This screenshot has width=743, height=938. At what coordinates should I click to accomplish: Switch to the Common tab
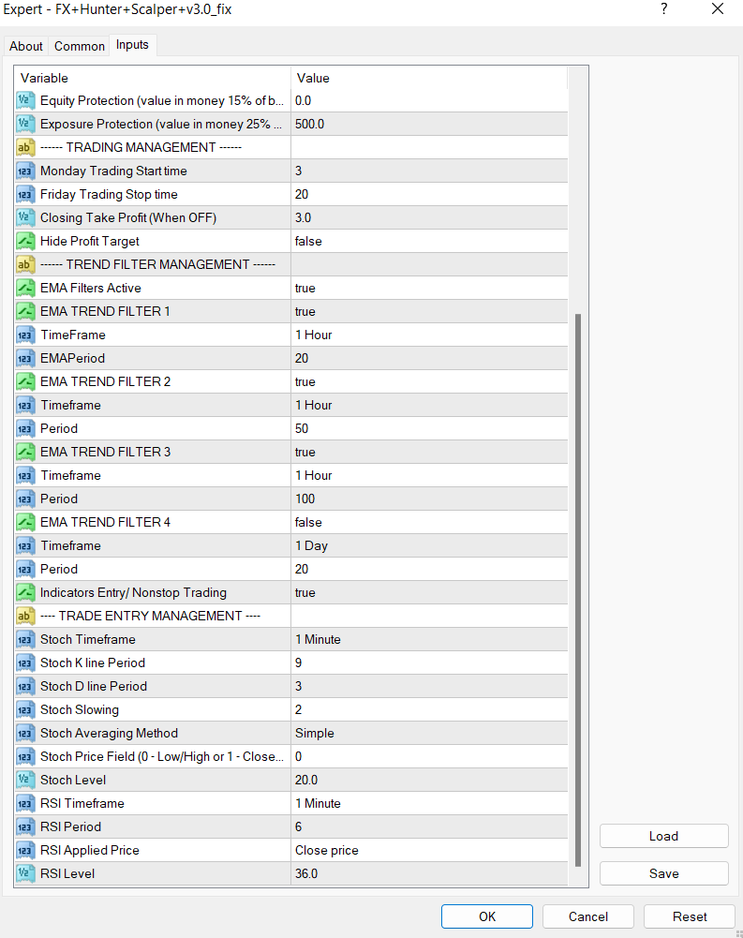(x=80, y=46)
